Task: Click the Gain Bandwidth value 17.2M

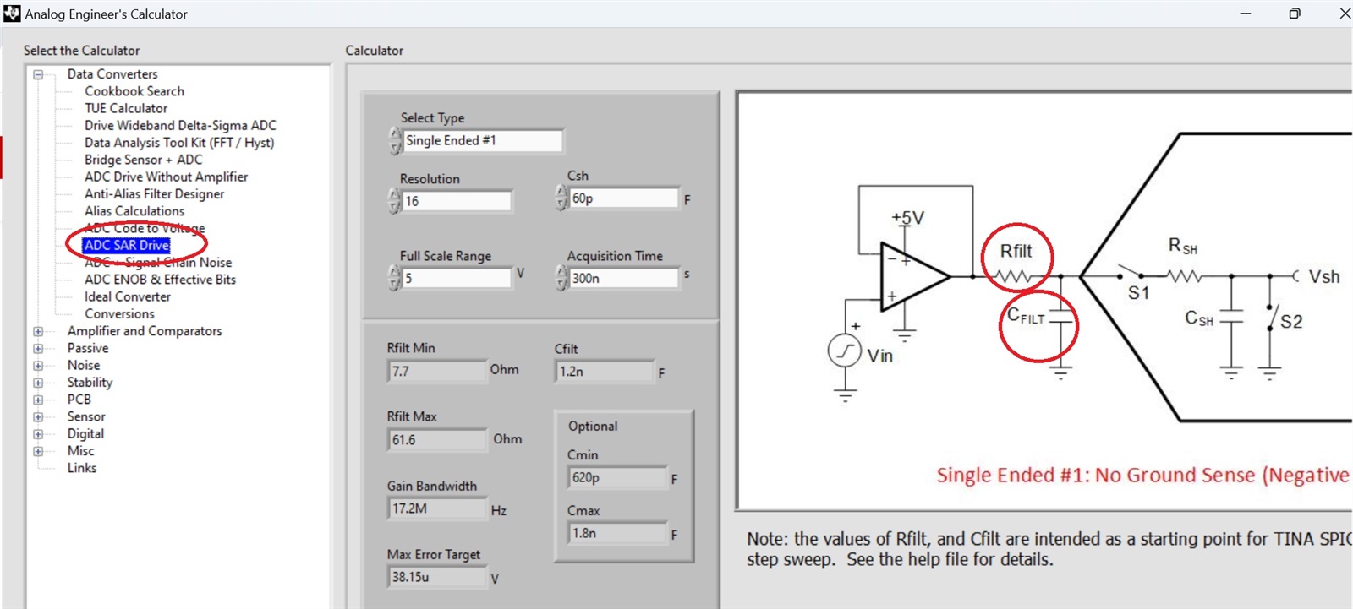Action: coord(437,508)
